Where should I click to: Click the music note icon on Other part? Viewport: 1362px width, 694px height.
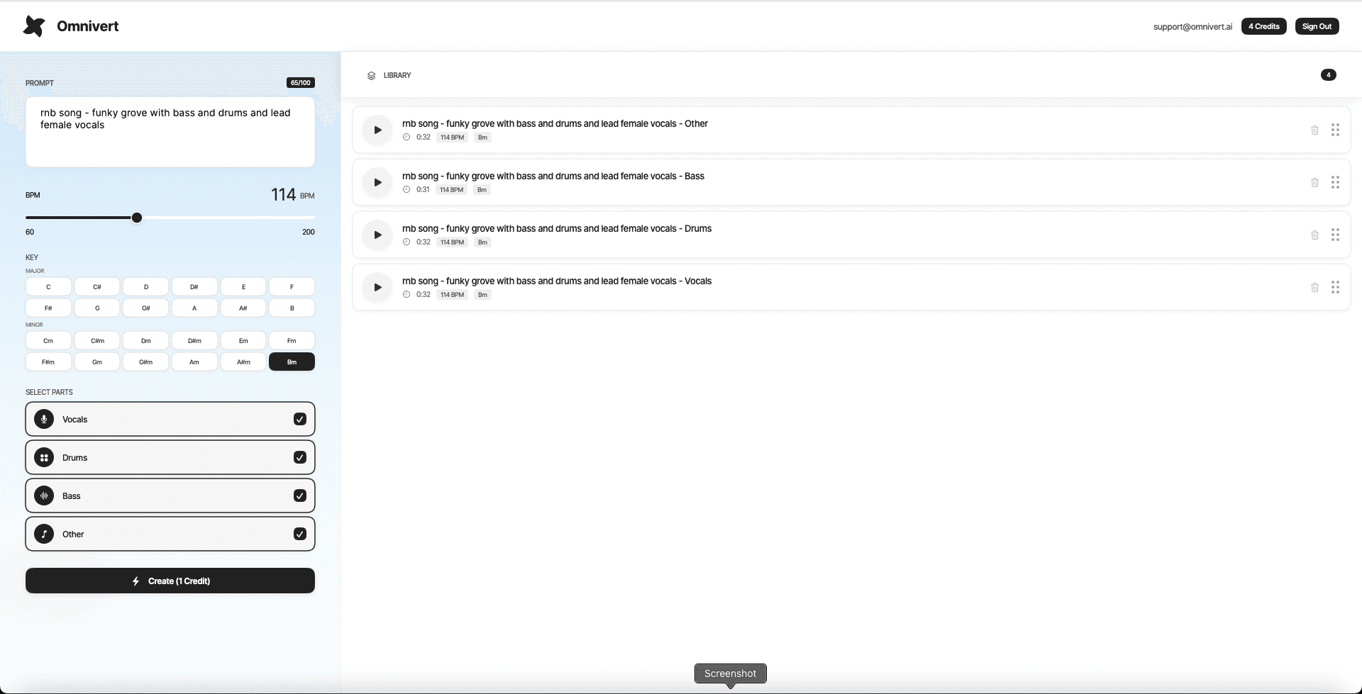click(x=44, y=534)
